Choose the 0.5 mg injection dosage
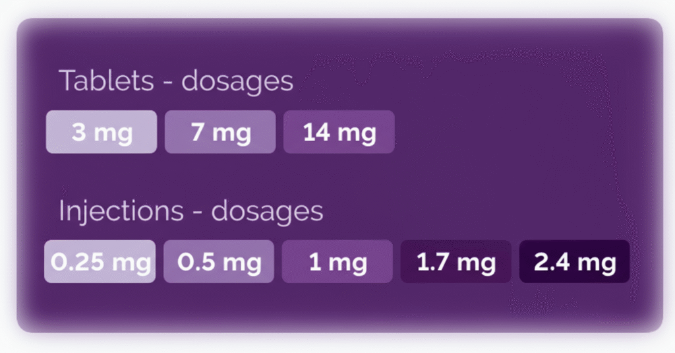Image resolution: width=675 pixels, height=353 pixels. 219,262
